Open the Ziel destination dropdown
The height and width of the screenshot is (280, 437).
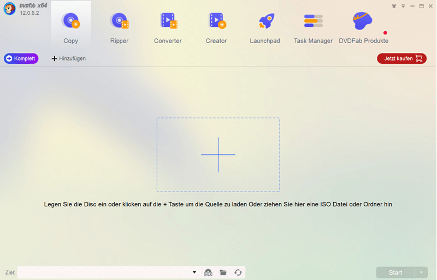click(x=194, y=272)
